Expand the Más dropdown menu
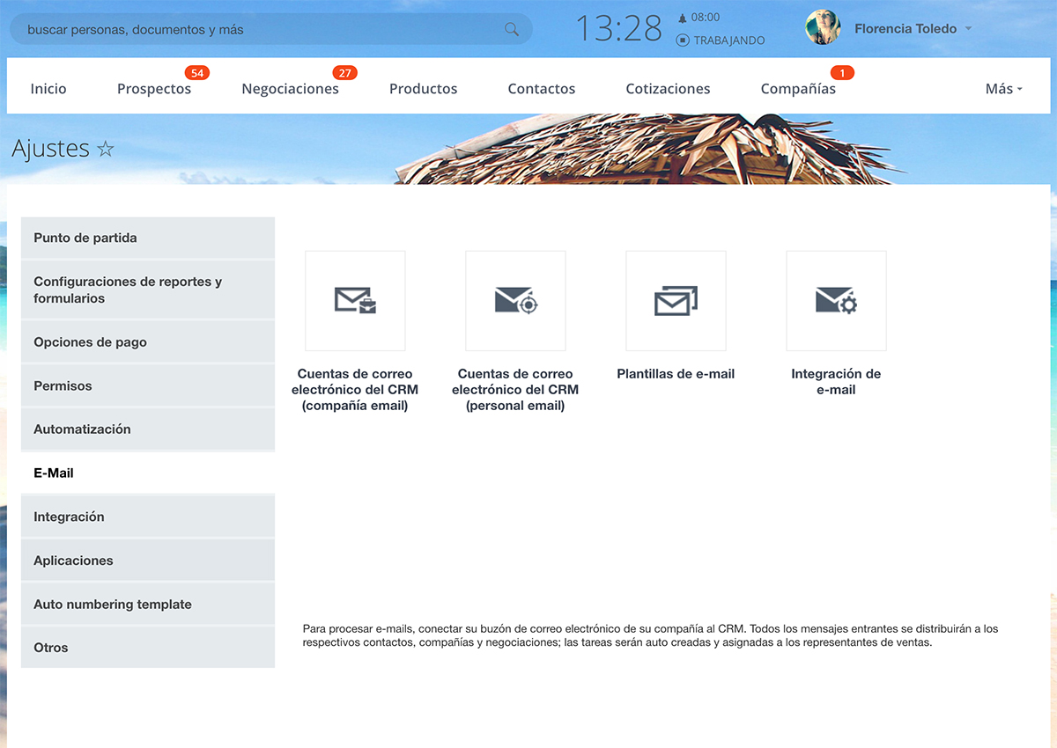Screen dimensions: 1057x748 (1003, 89)
